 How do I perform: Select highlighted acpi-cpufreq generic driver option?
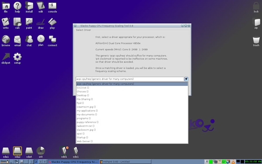coord(132,84)
